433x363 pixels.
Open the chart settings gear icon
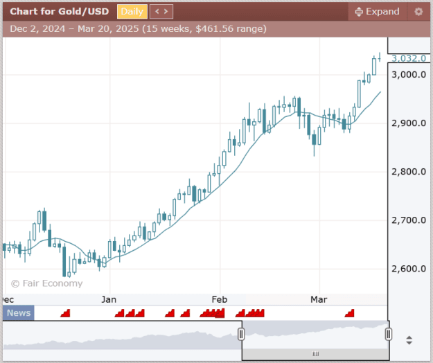418,12
